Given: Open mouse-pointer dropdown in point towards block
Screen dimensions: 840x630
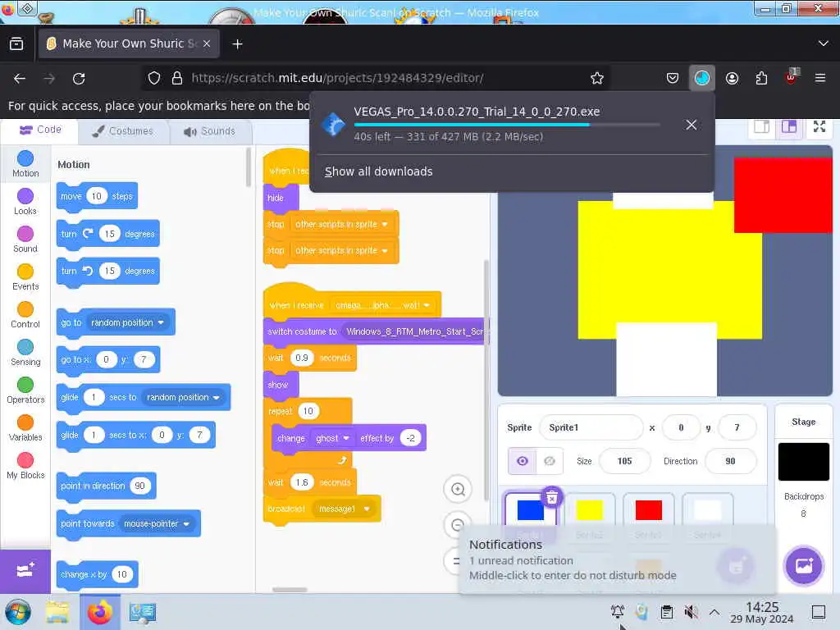Looking at the screenshot, I should pyautogui.click(x=157, y=523).
